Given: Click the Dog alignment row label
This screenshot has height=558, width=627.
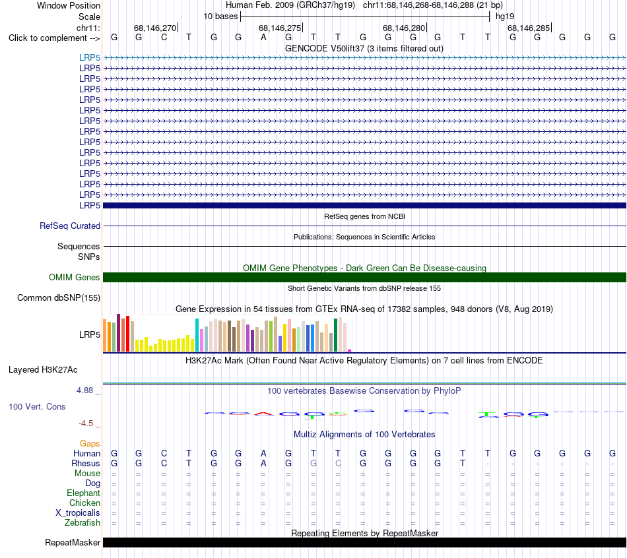Looking at the screenshot, I should click(x=92, y=483).
